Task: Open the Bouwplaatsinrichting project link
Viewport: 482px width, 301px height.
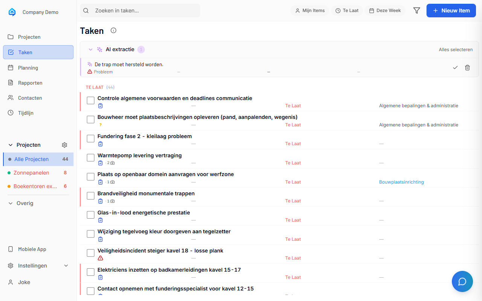Action: tap(401, 182)
